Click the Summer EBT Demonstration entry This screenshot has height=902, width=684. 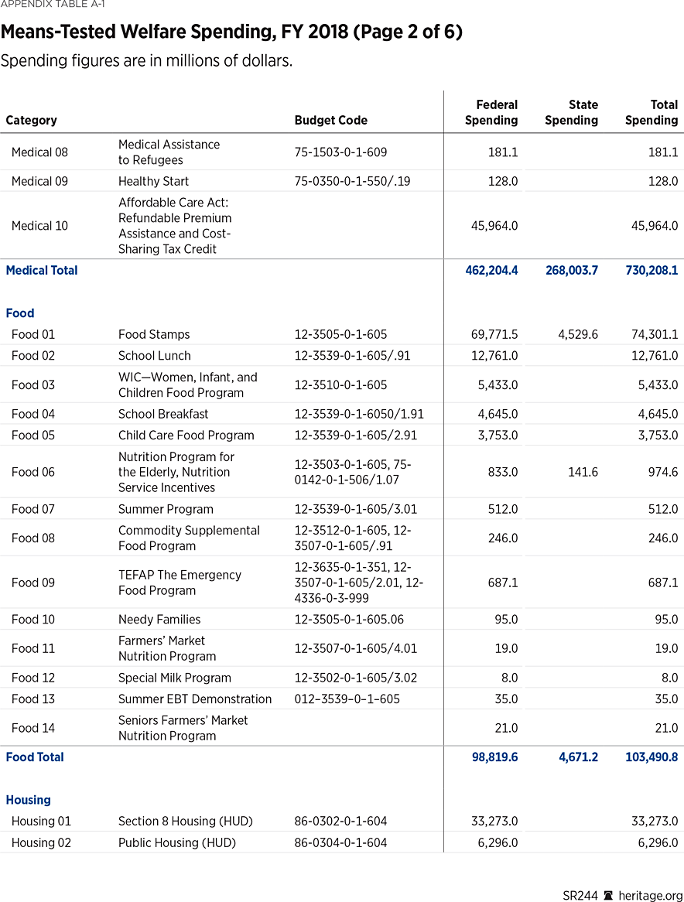pyautogui.click(x=195, y=699)
